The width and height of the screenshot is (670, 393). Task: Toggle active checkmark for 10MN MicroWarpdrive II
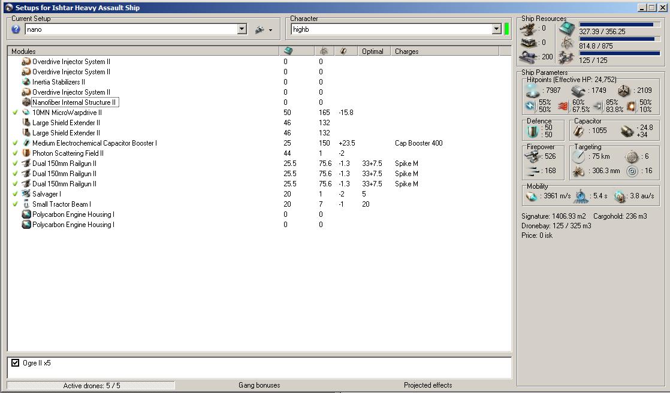pyautogui.click(x=15, y=113)
